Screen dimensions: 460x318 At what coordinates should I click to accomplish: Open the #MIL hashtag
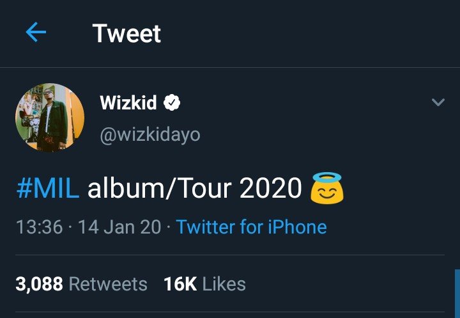click(x=48, y=189)
